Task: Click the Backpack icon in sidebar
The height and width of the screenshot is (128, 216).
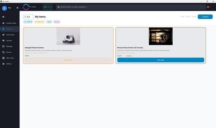Action: coord(3,29)
